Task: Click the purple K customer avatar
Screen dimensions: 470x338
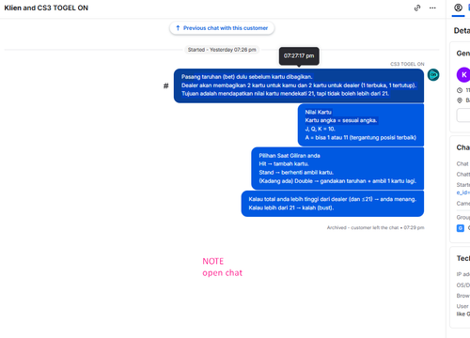Action: point(463,75)
